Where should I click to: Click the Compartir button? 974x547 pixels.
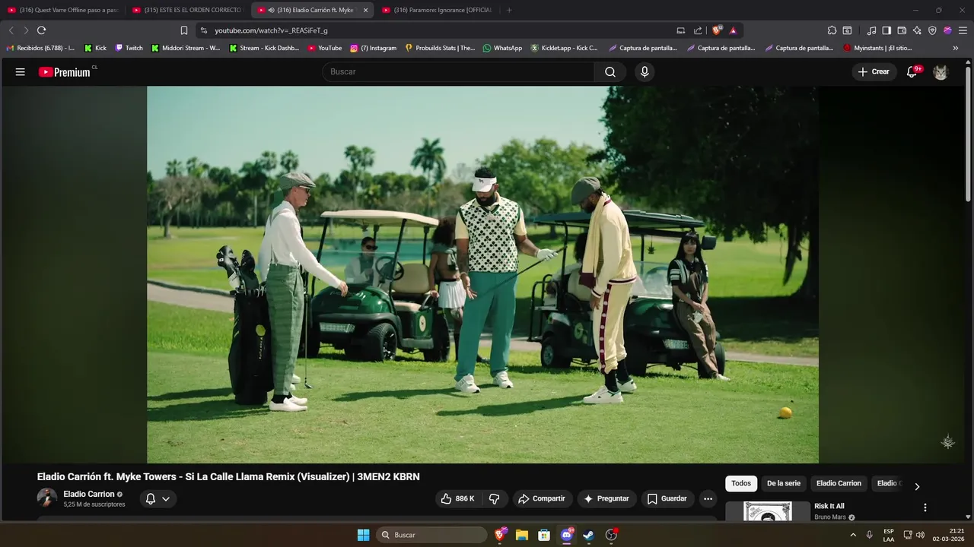click(x=542, y=498)
